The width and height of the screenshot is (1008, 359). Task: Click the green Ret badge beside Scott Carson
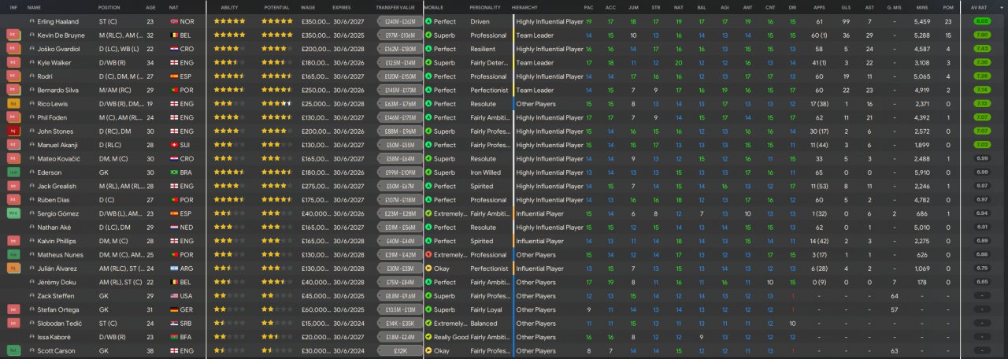pos(13,350)
